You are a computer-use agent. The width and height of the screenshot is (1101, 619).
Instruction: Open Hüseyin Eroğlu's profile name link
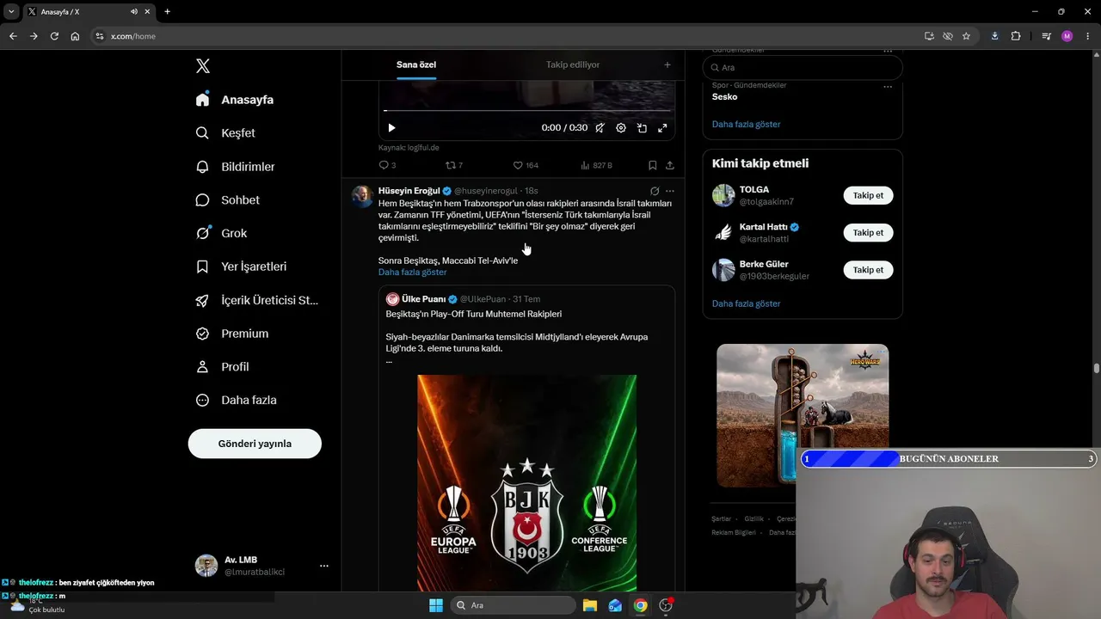[409, 191]
